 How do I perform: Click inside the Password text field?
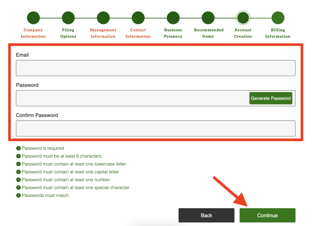click(132, 98)
